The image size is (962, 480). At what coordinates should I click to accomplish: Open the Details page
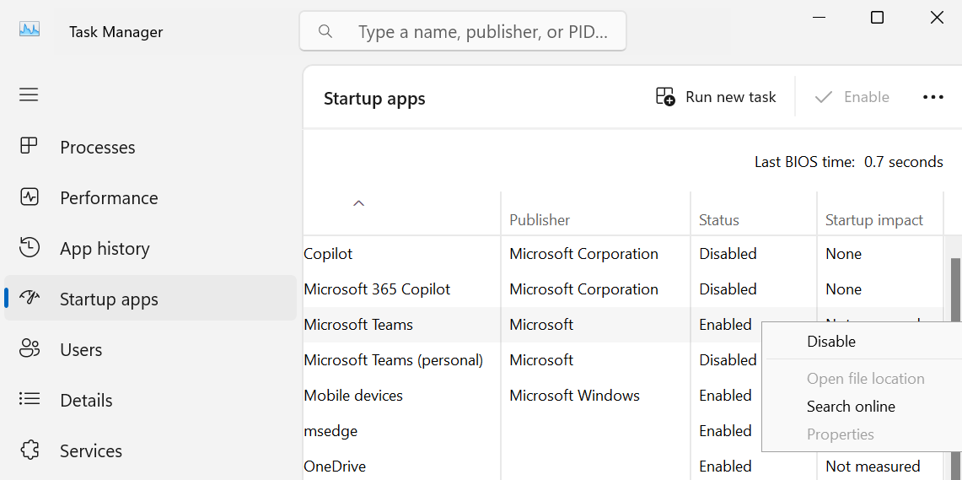pyautogui.click(x=86, y=400)
